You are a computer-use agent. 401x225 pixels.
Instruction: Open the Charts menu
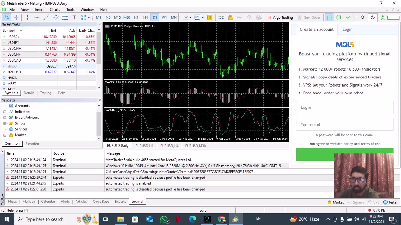pyautogui.click(x=55, y=10)
